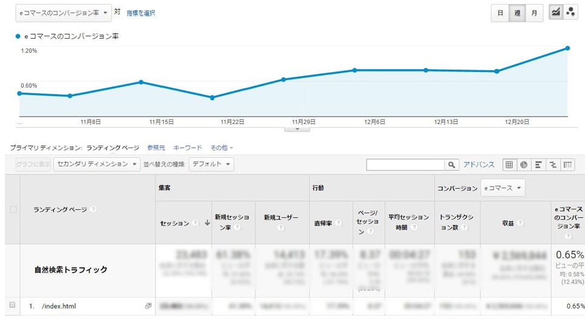Image resolution: width=585 pixels, height=320 pixels.
Task: Check the /index.html row checkbox
Action: pos(12,305)
